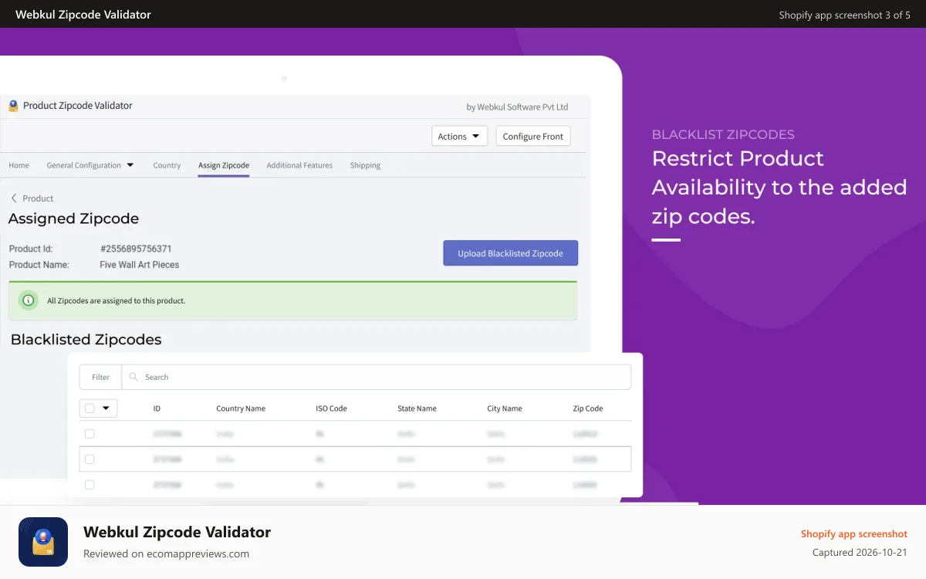Click the Blacklisted Zipcodes heading
The height and width of the screenshot is (579, 926).
tap(86, 340)
